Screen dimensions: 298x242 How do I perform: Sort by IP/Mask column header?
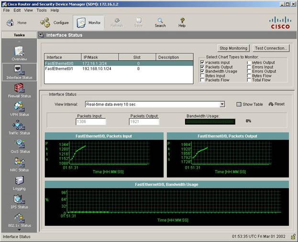(100, 57)
